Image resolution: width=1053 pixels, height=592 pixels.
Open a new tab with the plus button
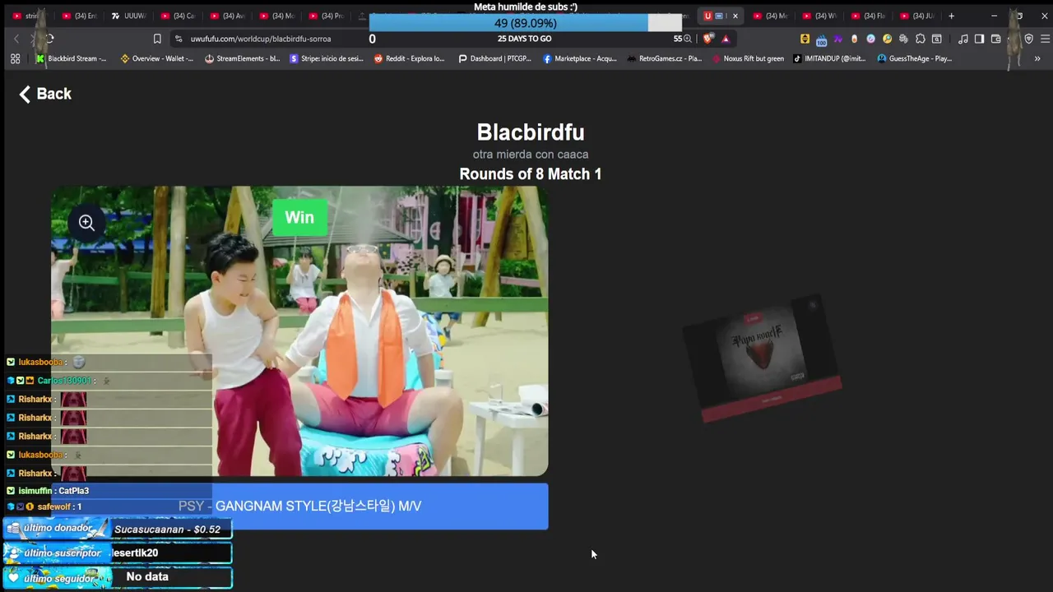tap(951, 16)
